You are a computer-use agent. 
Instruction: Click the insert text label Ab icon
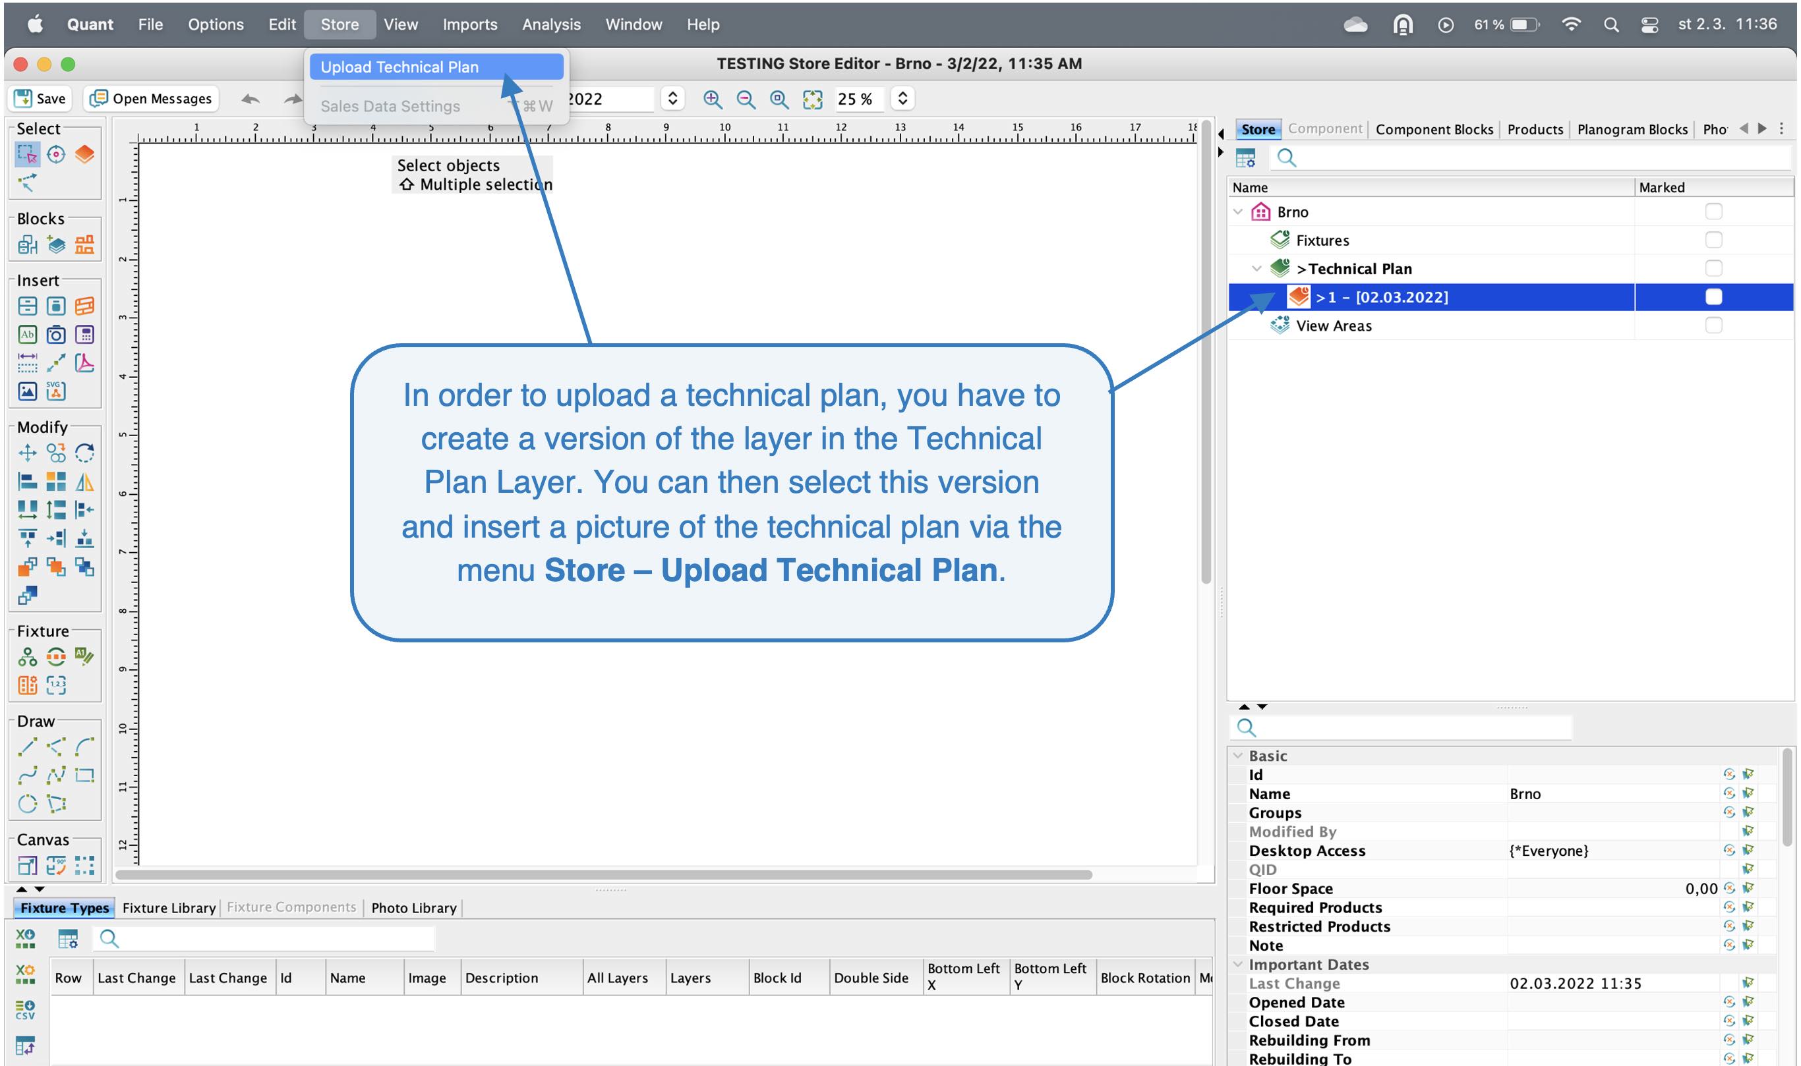pyautogui.click(x=27, y=335)
